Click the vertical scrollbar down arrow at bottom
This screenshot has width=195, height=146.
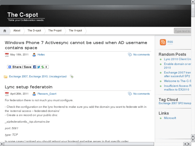(x=193, y=140)
